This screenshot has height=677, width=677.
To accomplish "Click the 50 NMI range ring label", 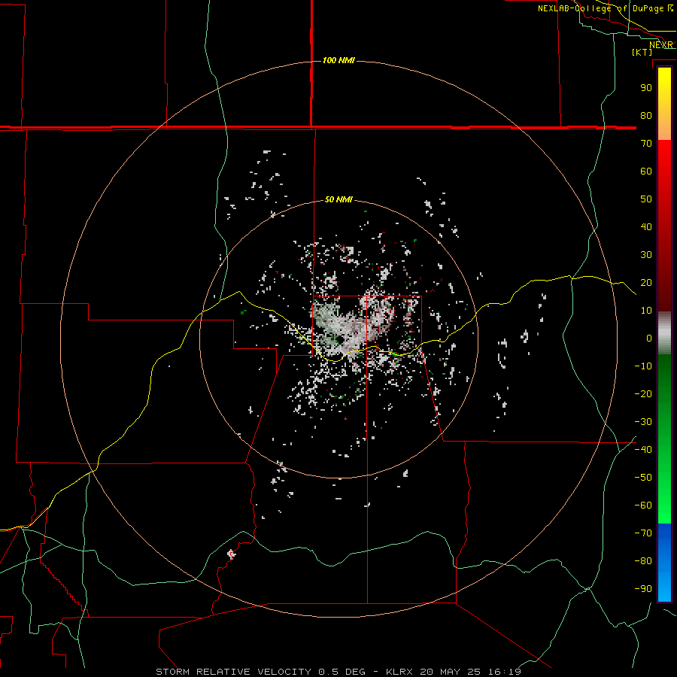I will pos(338,199).
